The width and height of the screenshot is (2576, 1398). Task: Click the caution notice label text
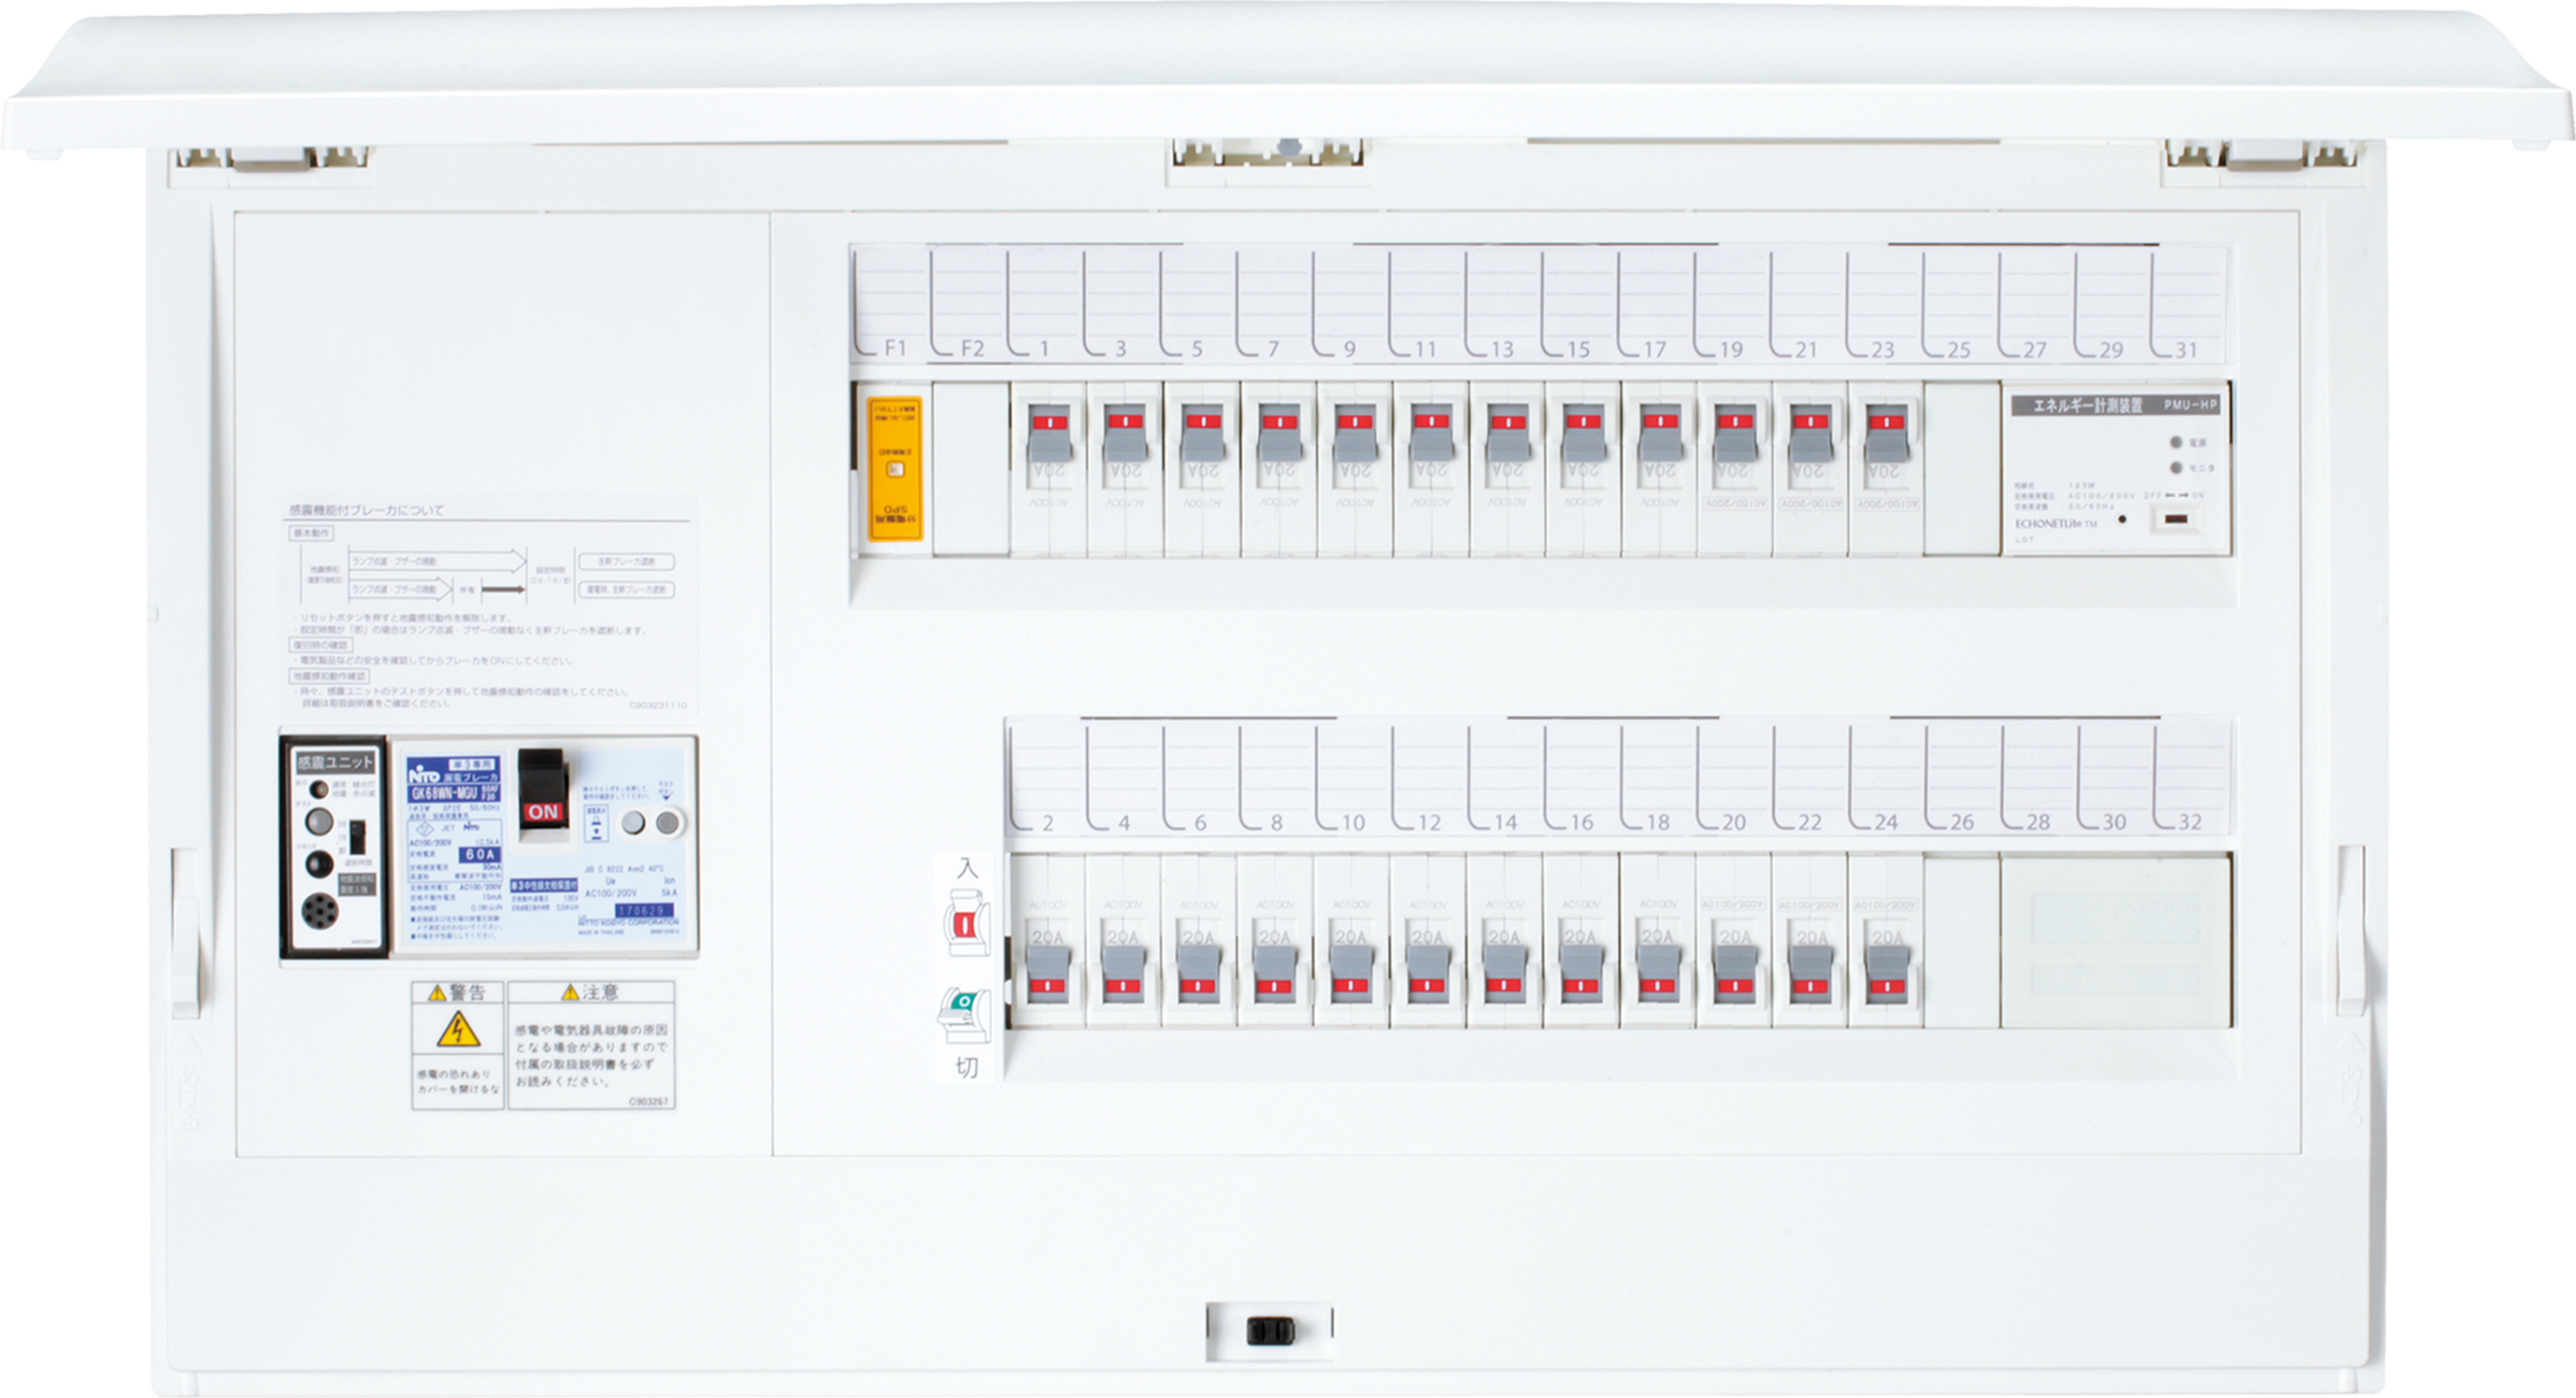click(591, 1046)
